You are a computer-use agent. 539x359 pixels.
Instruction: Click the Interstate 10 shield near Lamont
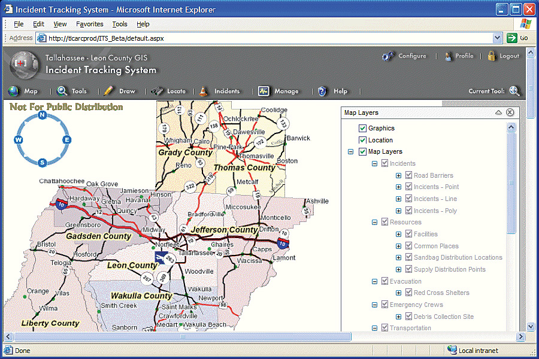click(x=283, y=244)
